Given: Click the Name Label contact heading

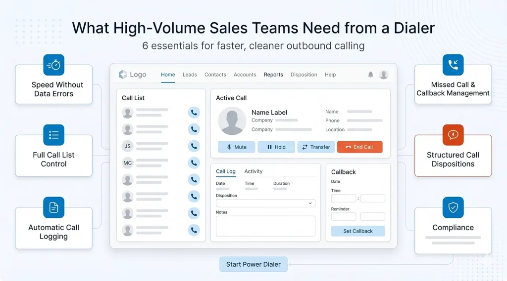Looking at the screenshot, I should click(269, 112).
